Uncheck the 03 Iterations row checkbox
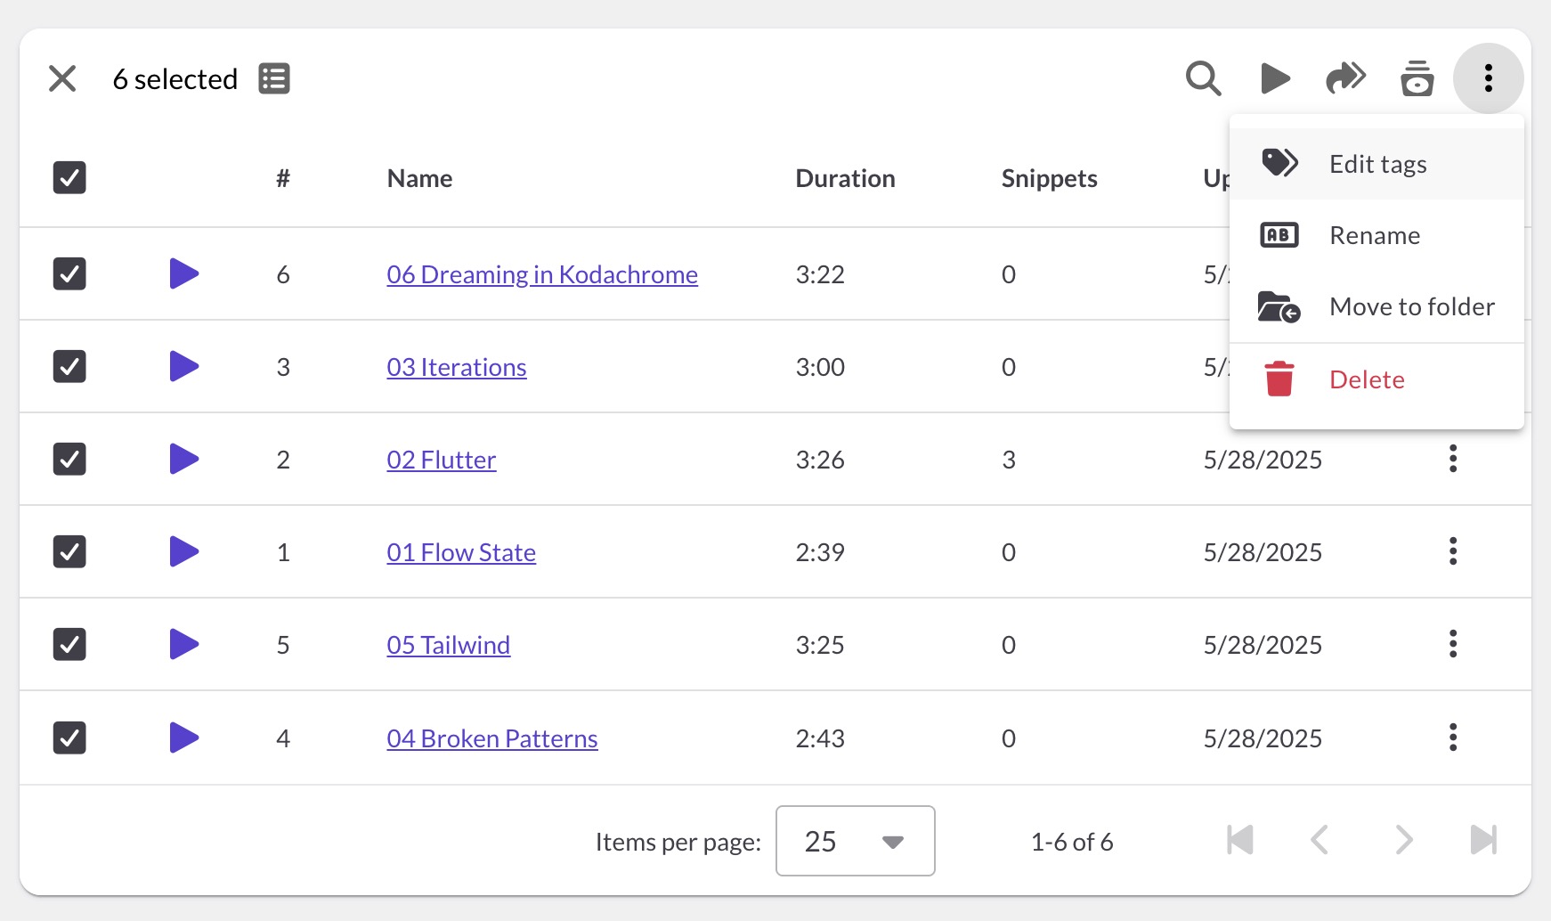The image size is (1551, 921). pos(69,367)
